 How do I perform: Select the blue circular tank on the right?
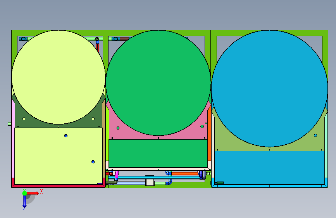tap(269, 88)
